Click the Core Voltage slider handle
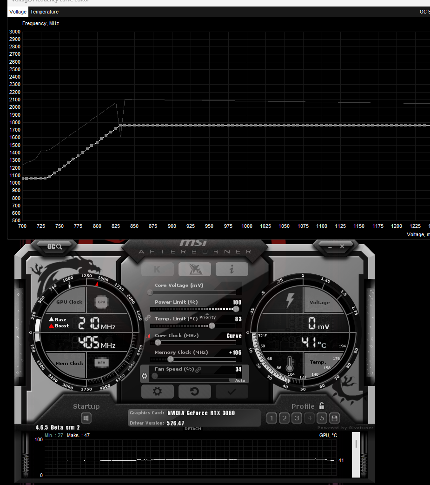The height and width of the screenshot is (485, 430). pos(150,292)
